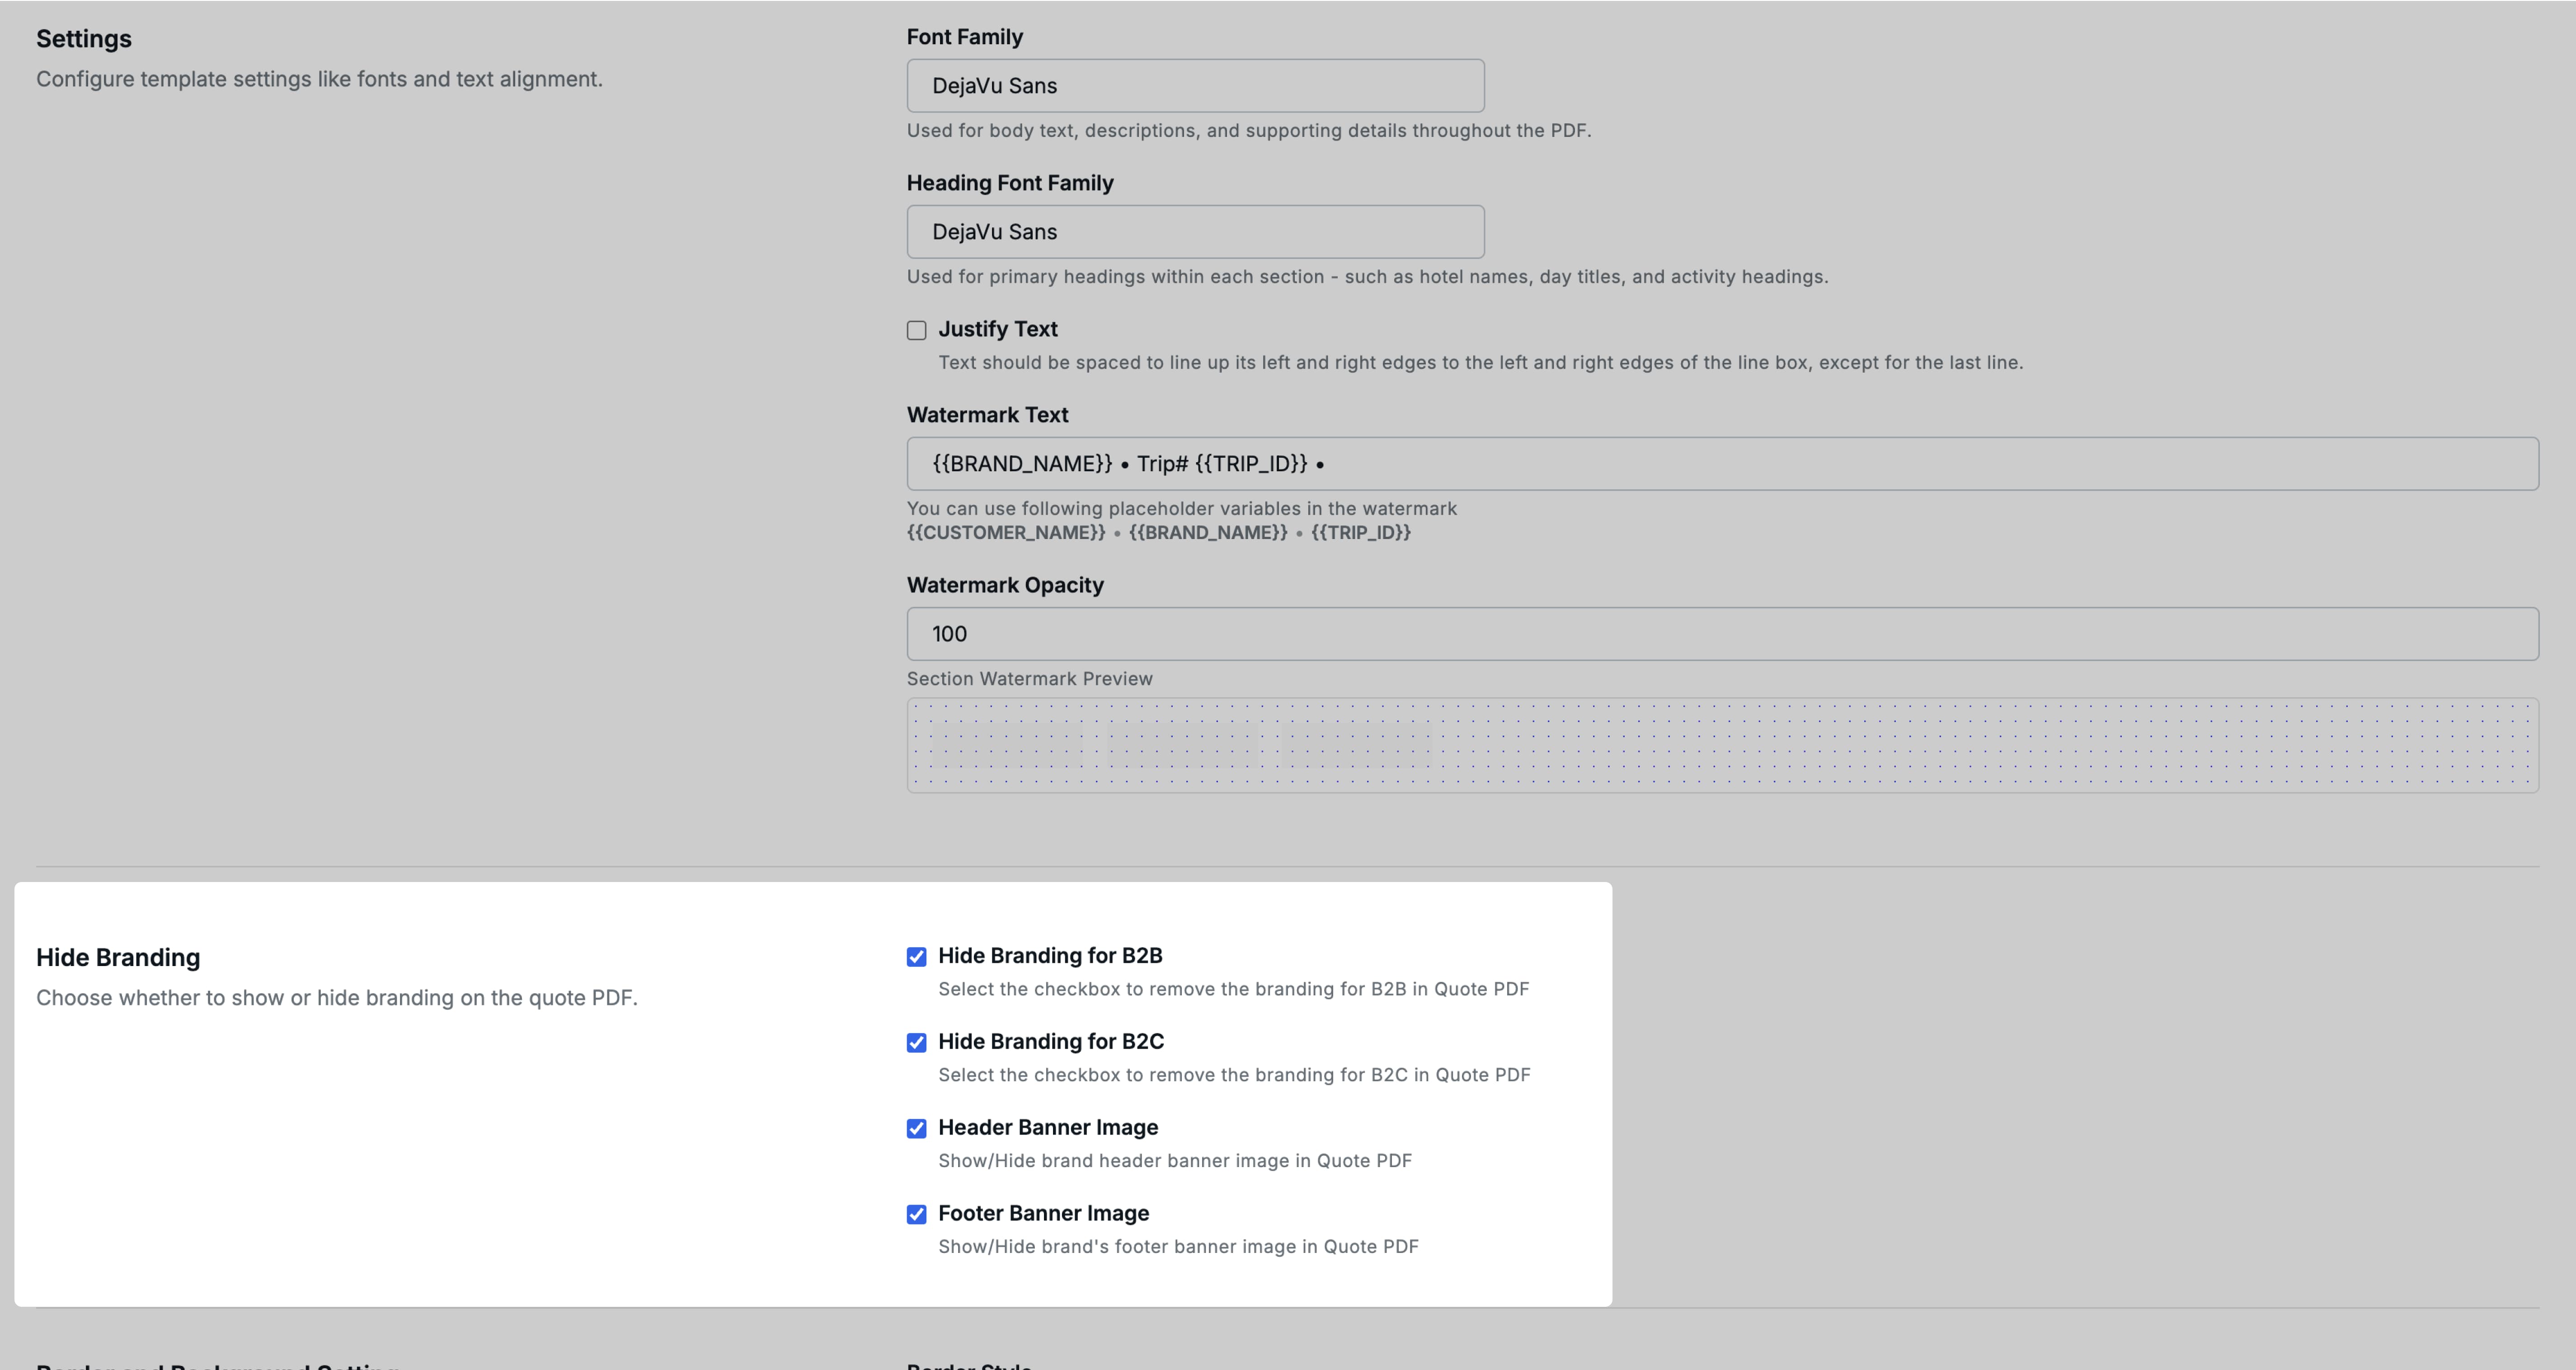Click the Justify Text label
The image size is (2576, 1370).
tap(997, 329)
